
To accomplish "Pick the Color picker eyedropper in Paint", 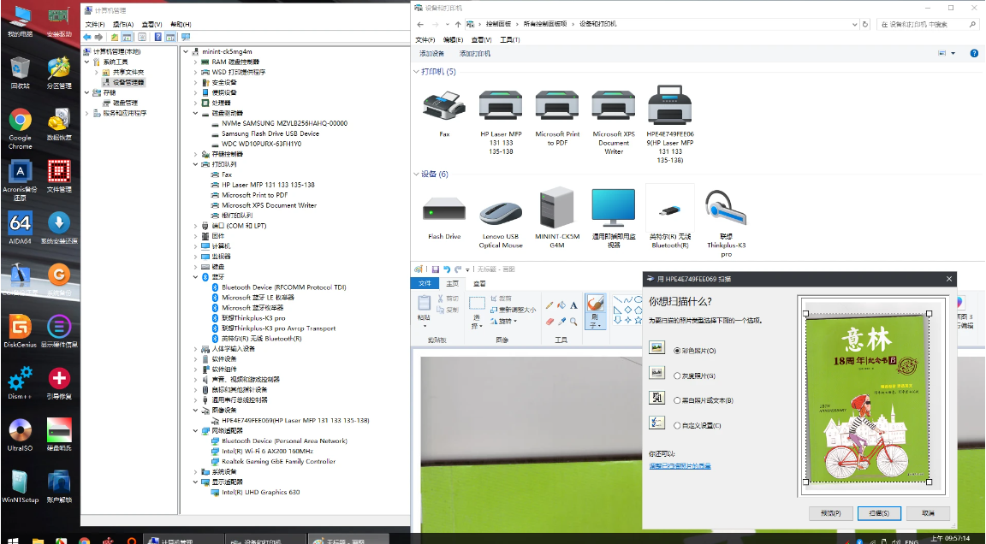I will point(561,321).
